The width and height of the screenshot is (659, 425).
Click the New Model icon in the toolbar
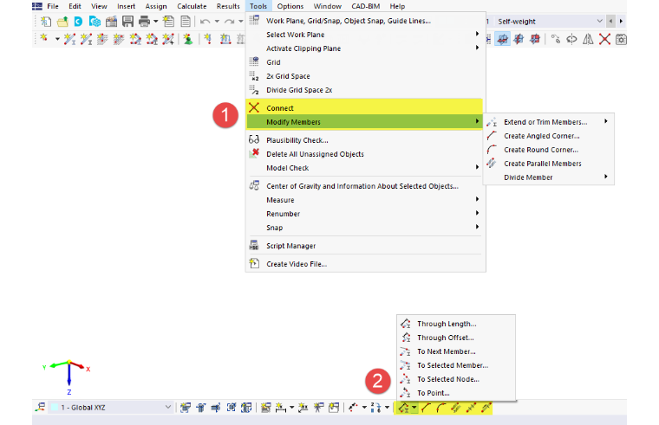45,22
